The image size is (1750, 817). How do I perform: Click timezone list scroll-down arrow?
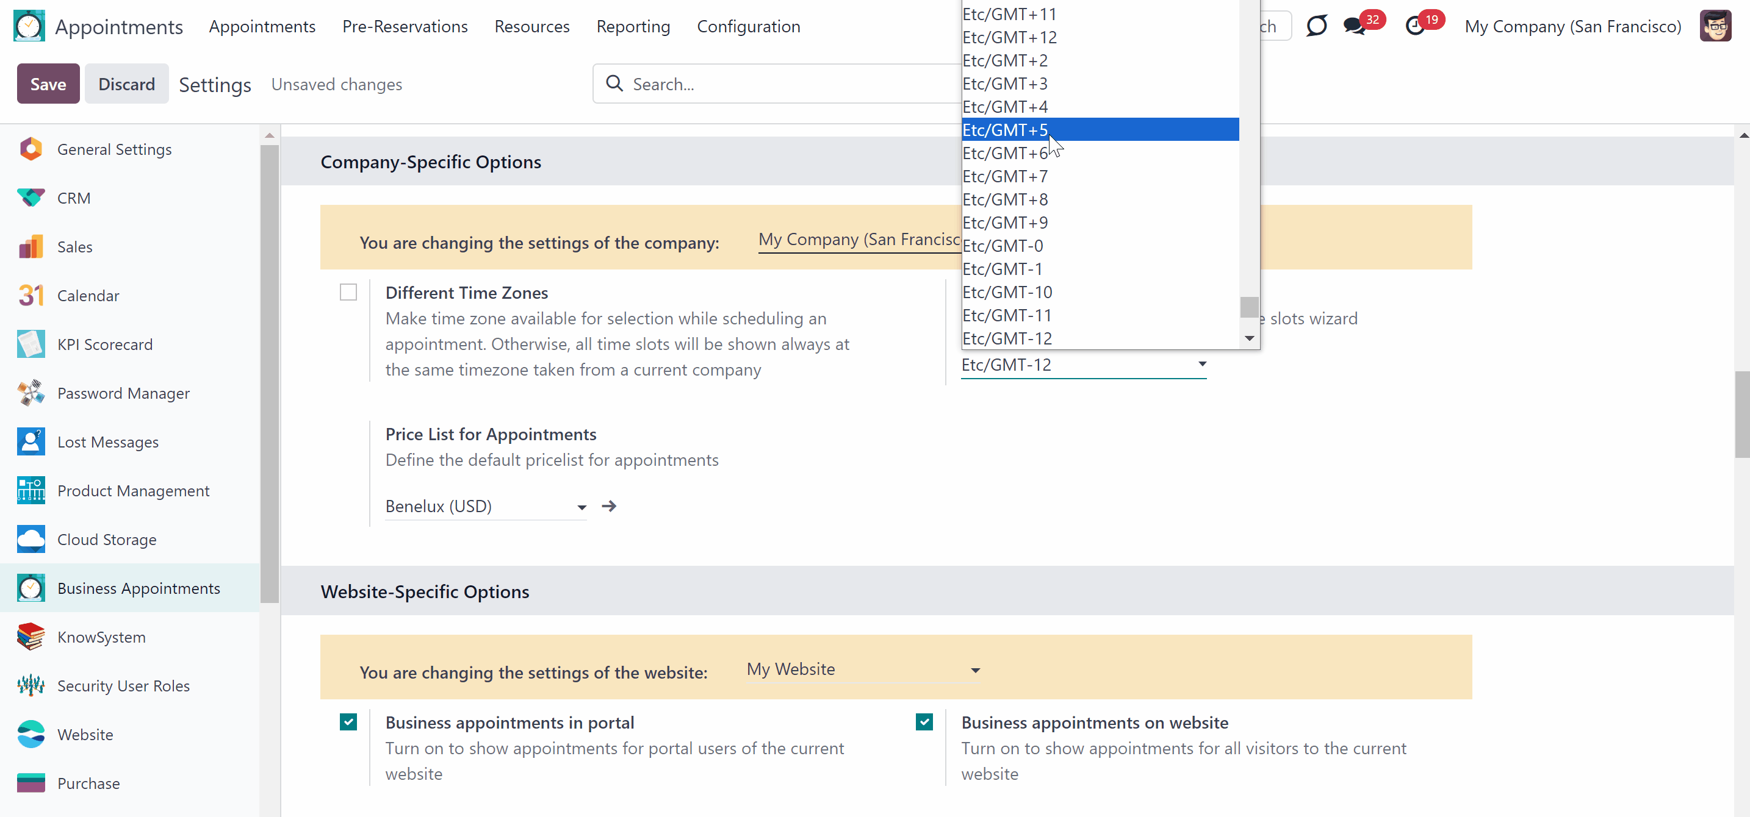point(1248,338)
